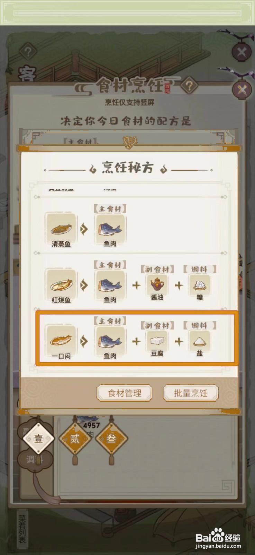Tap the top-left question mark diamond
This screenshot has height=555, width=255.
[x=28, y=52]
